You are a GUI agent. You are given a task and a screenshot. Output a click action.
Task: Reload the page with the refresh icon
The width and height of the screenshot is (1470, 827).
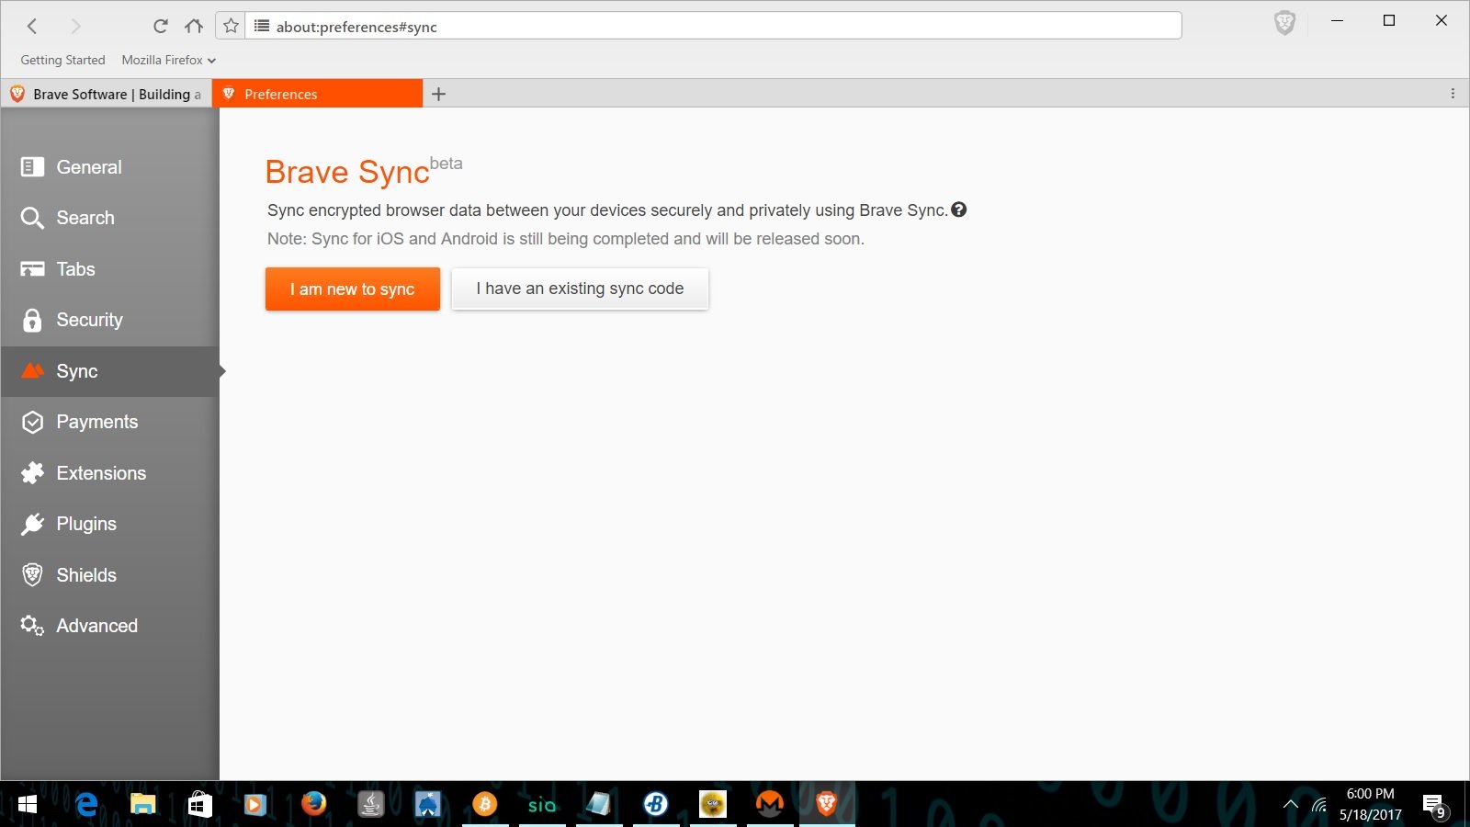click(x=161, y=26)
